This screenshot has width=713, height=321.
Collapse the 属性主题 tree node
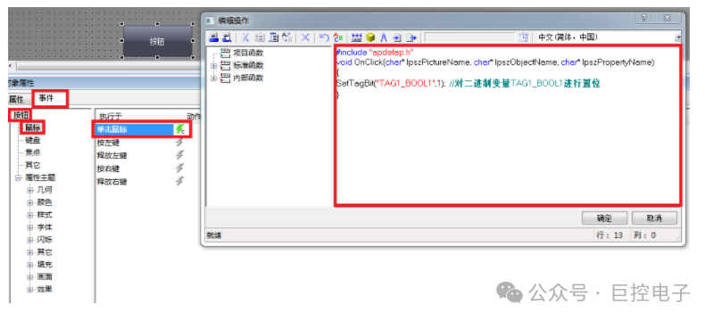tap(19, 177)
